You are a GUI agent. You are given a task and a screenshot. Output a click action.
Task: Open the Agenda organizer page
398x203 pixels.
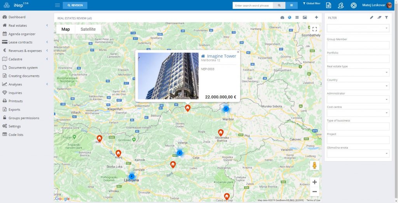pos(19,34)
